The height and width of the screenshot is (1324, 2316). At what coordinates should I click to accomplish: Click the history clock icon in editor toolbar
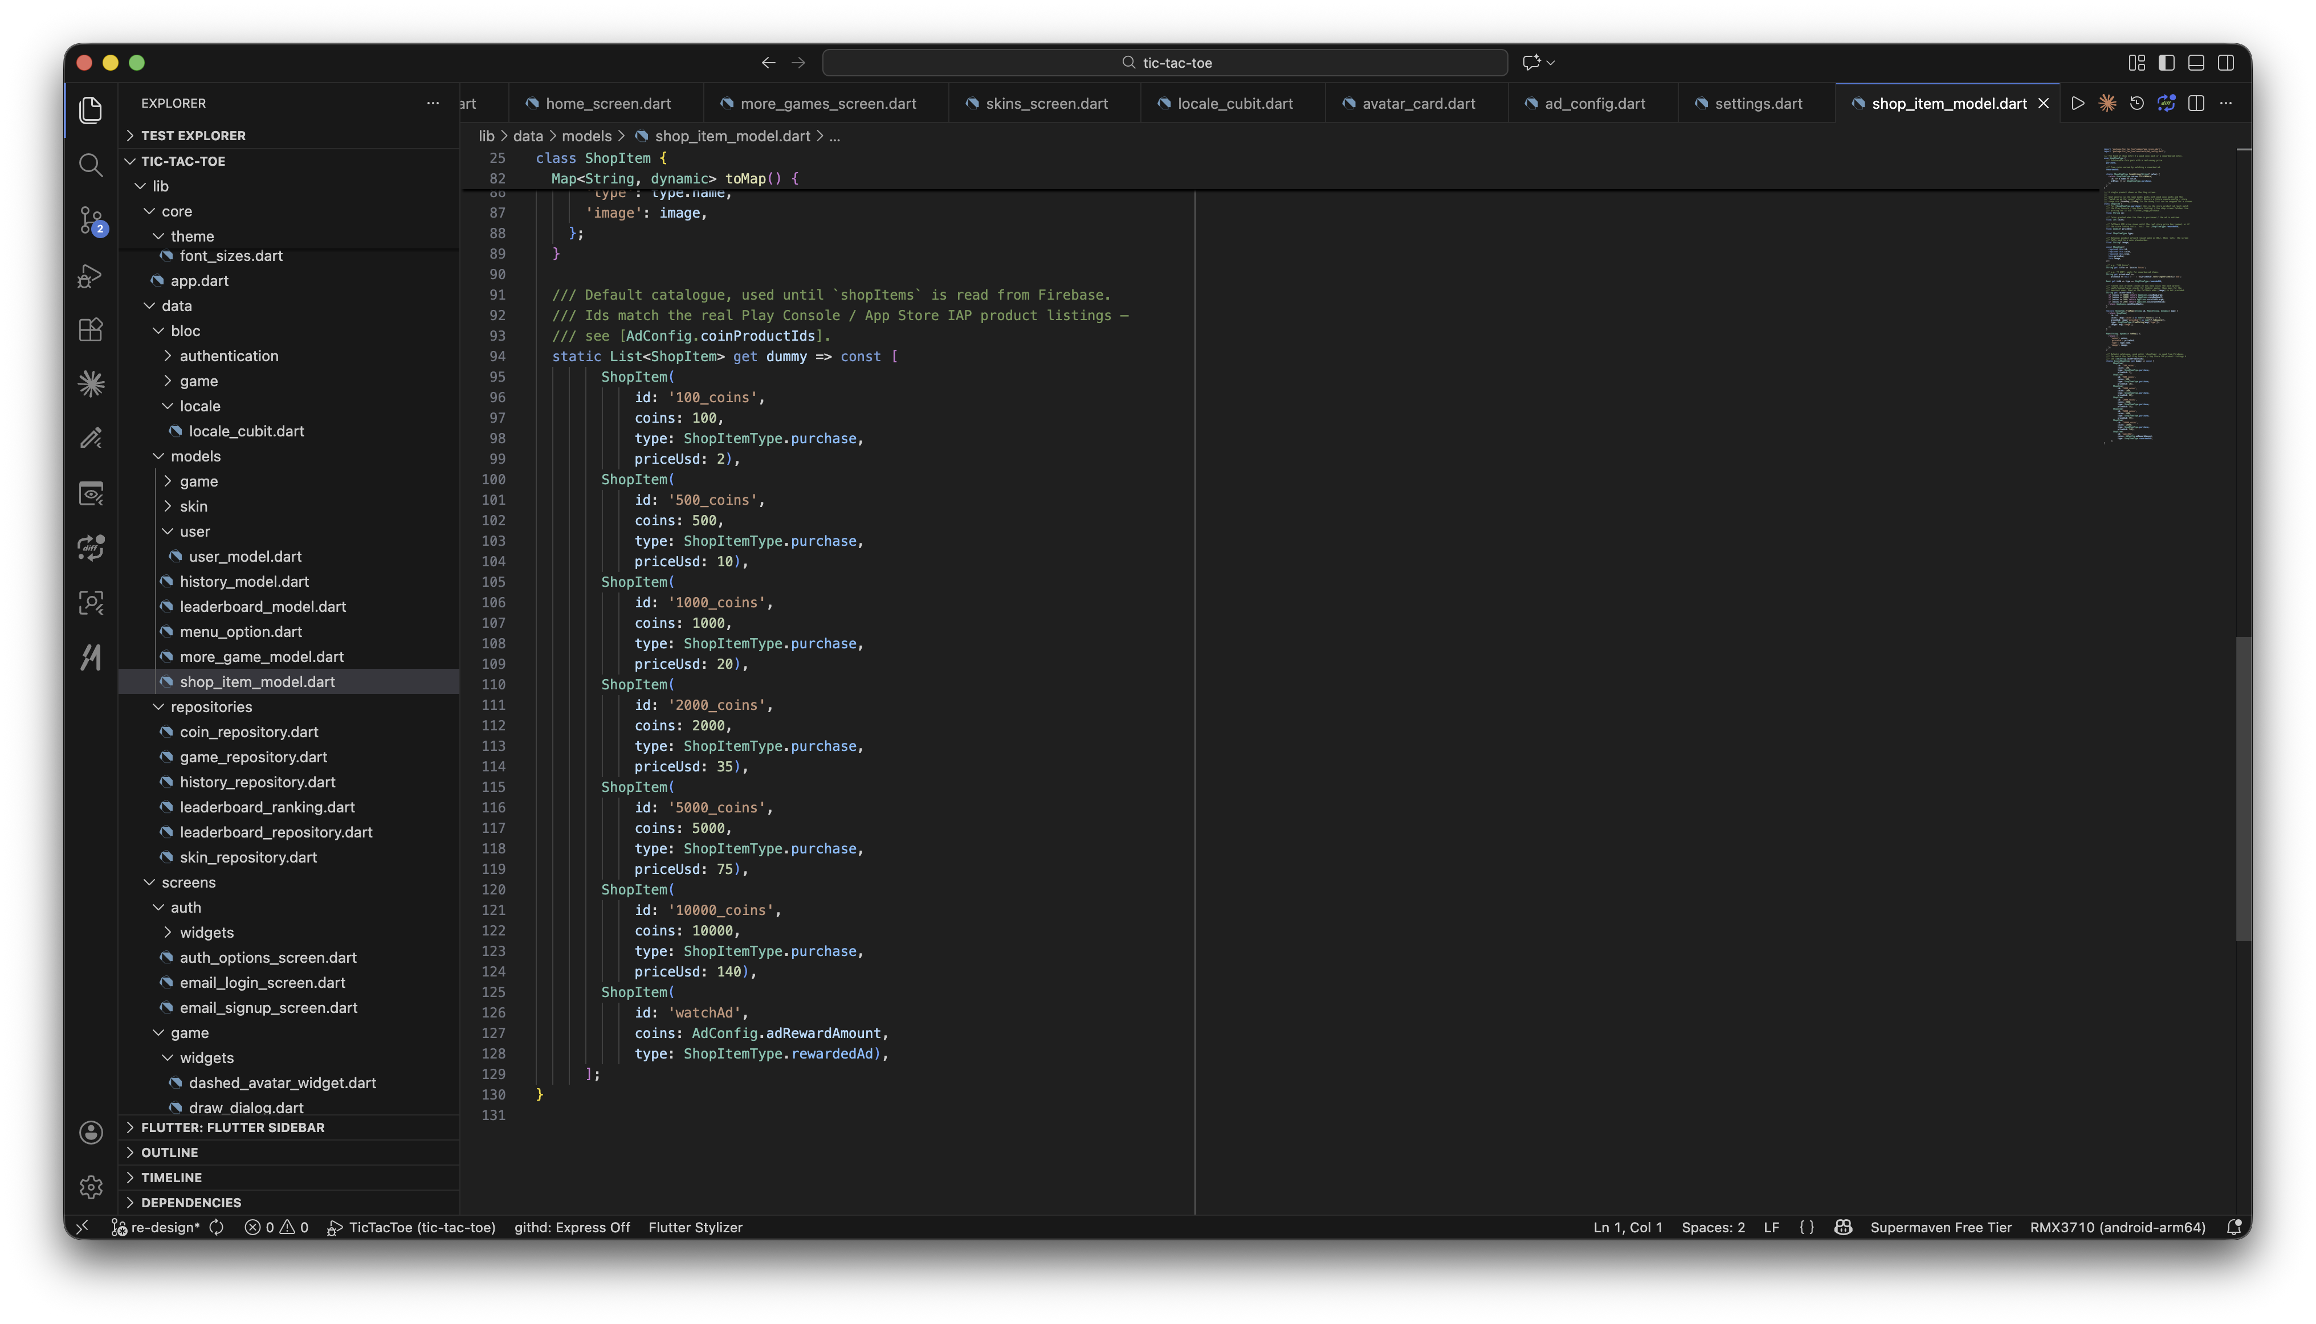tap(2137, 104)
